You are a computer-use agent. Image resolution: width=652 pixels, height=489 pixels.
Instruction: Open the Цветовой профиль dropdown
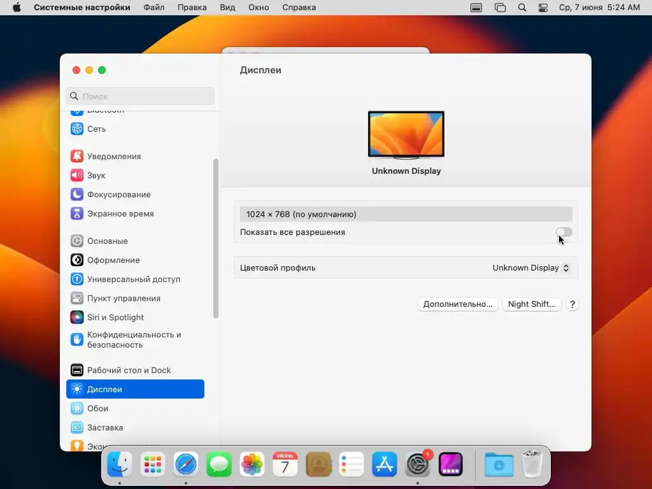(530, 268)
